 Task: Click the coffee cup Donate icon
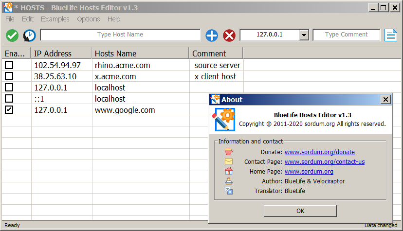click(228, 152)
